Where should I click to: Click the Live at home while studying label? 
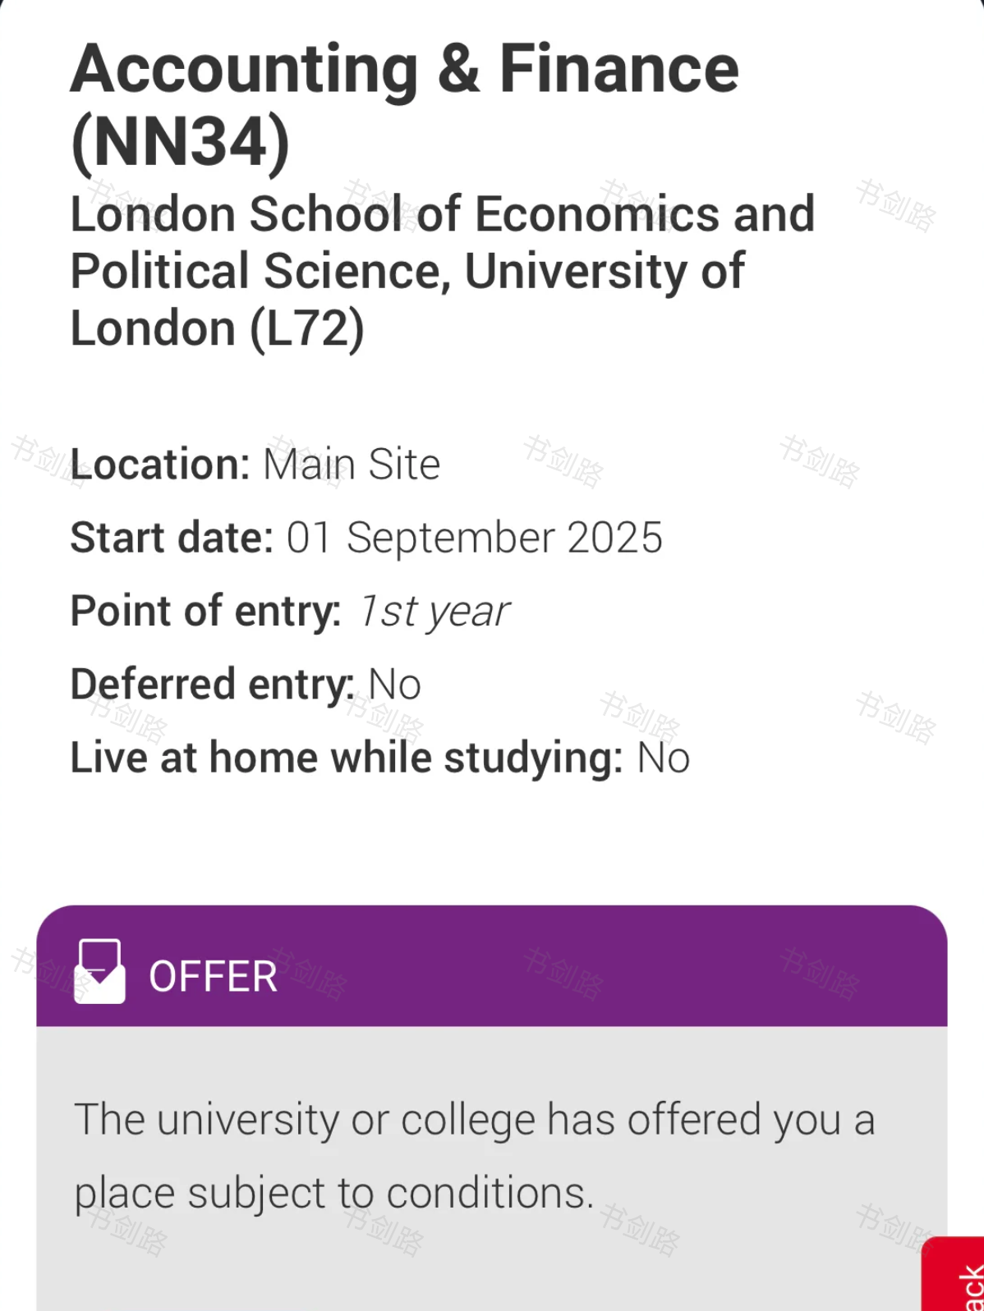tap(347, 758)
